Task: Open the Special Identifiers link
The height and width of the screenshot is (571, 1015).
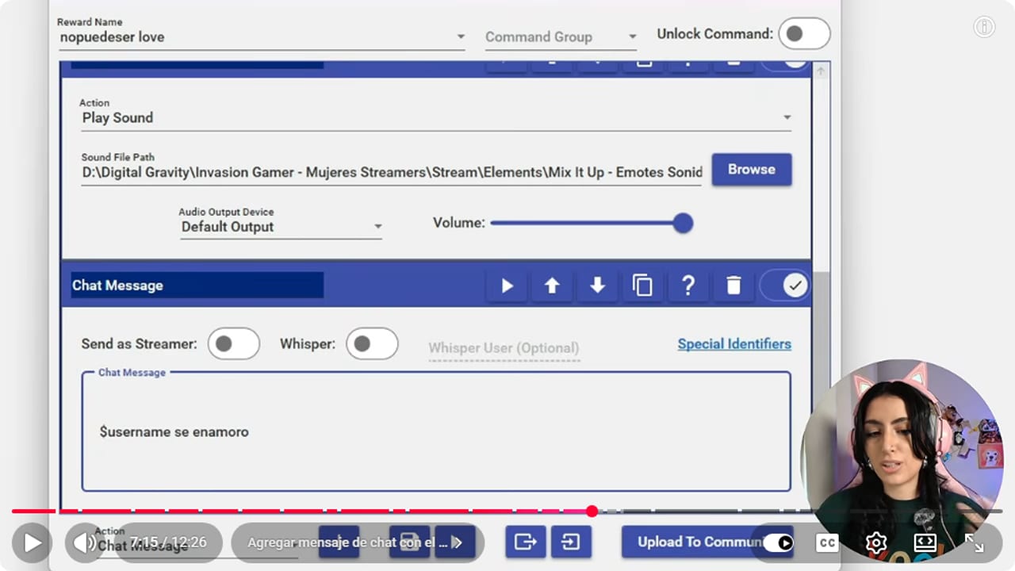Action: (x=734, y=344)
